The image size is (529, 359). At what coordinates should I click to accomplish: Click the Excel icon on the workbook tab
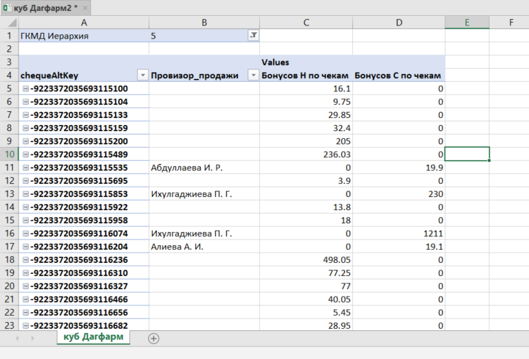coord(7,8)
